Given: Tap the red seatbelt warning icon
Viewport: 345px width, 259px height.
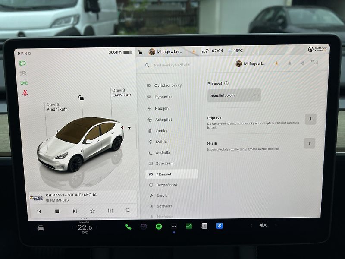Looking at the screenshot, I should (x=25, y=93).
